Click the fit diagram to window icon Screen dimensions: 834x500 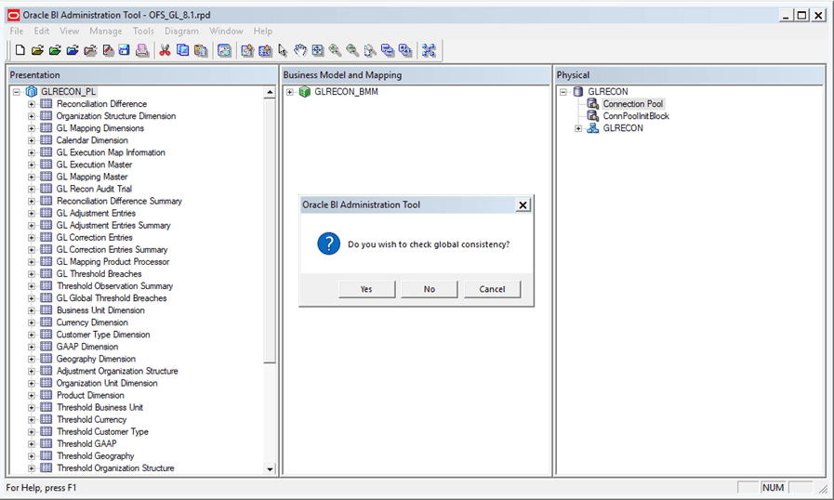pos(318,50)
